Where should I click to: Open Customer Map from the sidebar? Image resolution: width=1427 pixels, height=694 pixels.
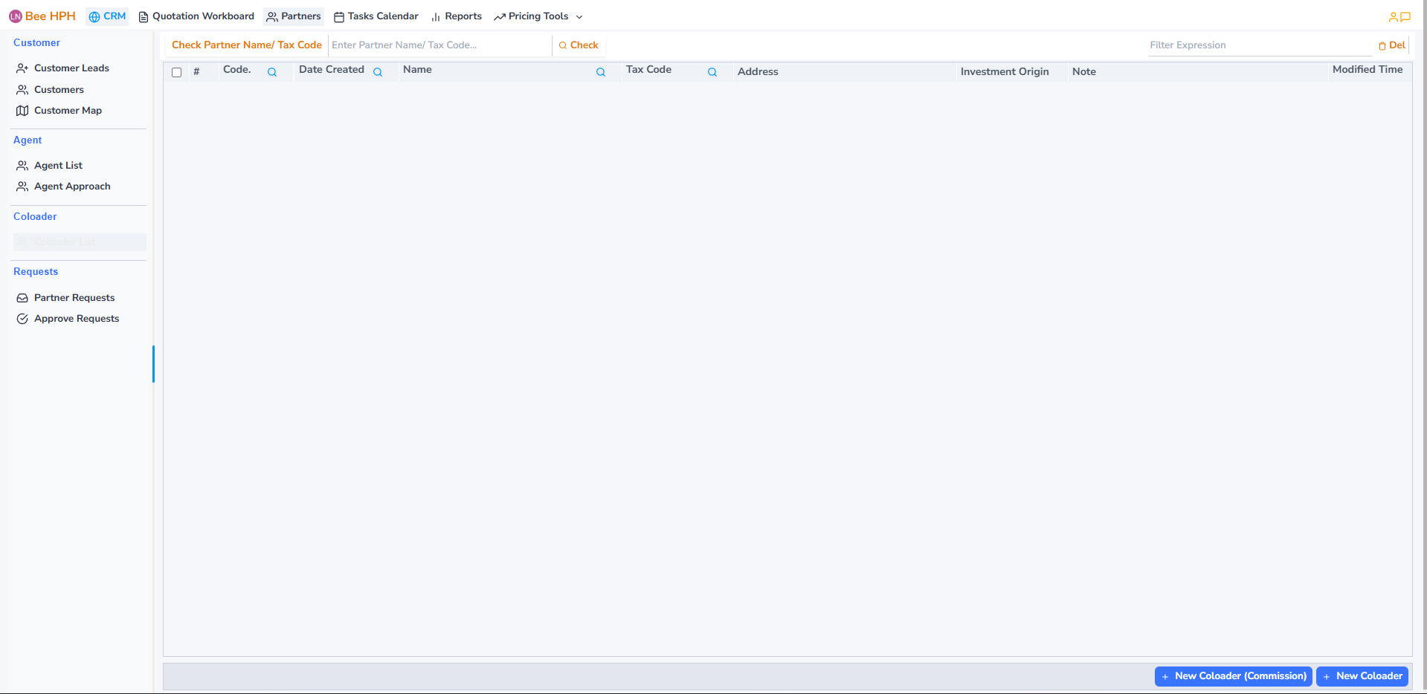point(68,111)
